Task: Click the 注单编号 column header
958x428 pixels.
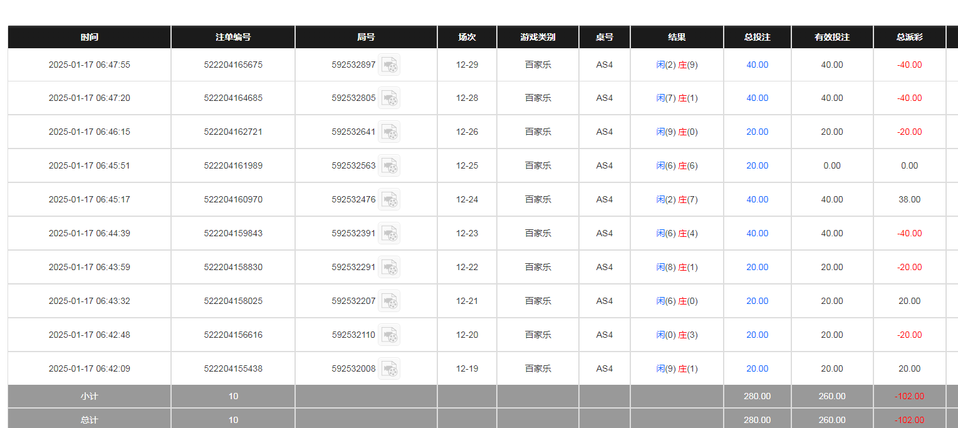Action: (x=233, y=37)
